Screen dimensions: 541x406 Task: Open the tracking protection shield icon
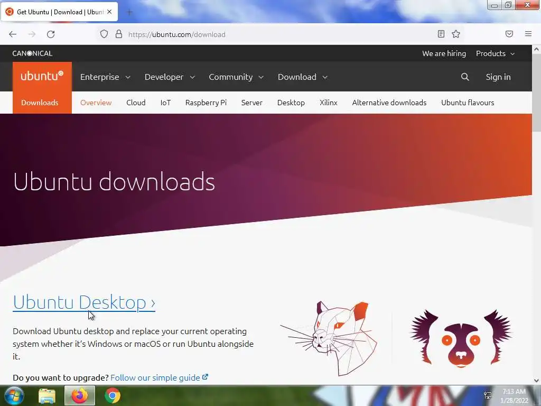point(104,34)
